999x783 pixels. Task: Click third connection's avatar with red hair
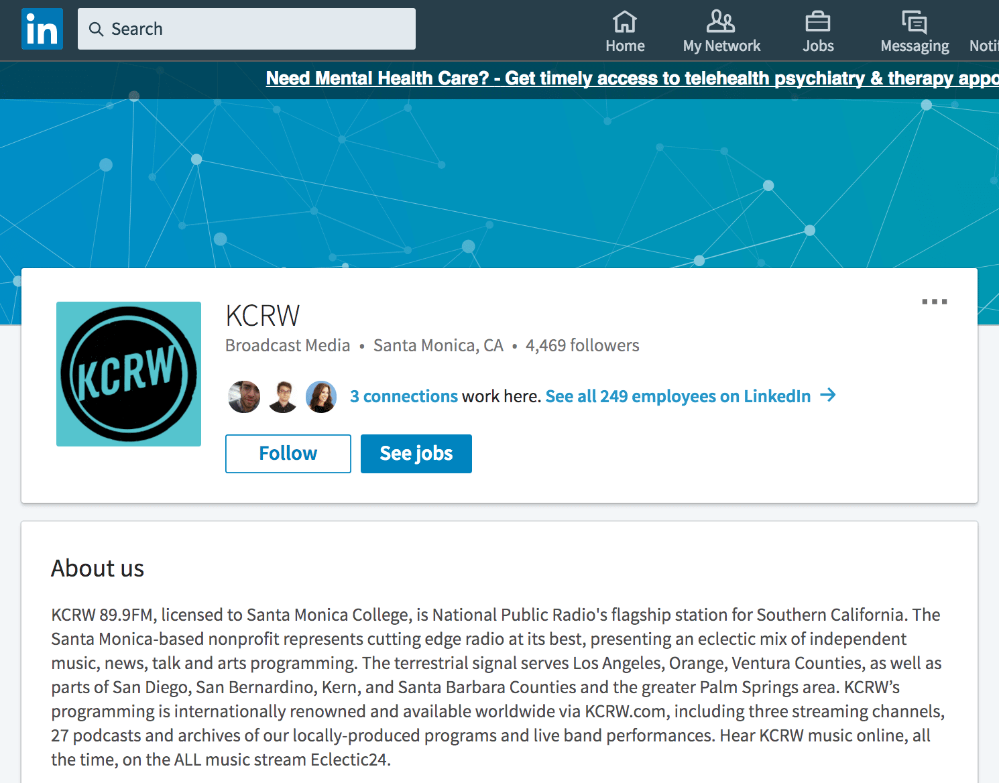click(x=321, y=397)
